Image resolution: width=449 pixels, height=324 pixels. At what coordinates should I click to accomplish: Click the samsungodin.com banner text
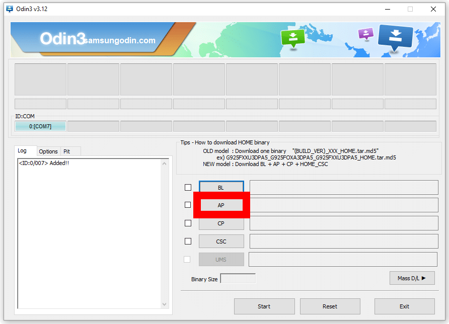coord(120,41)
